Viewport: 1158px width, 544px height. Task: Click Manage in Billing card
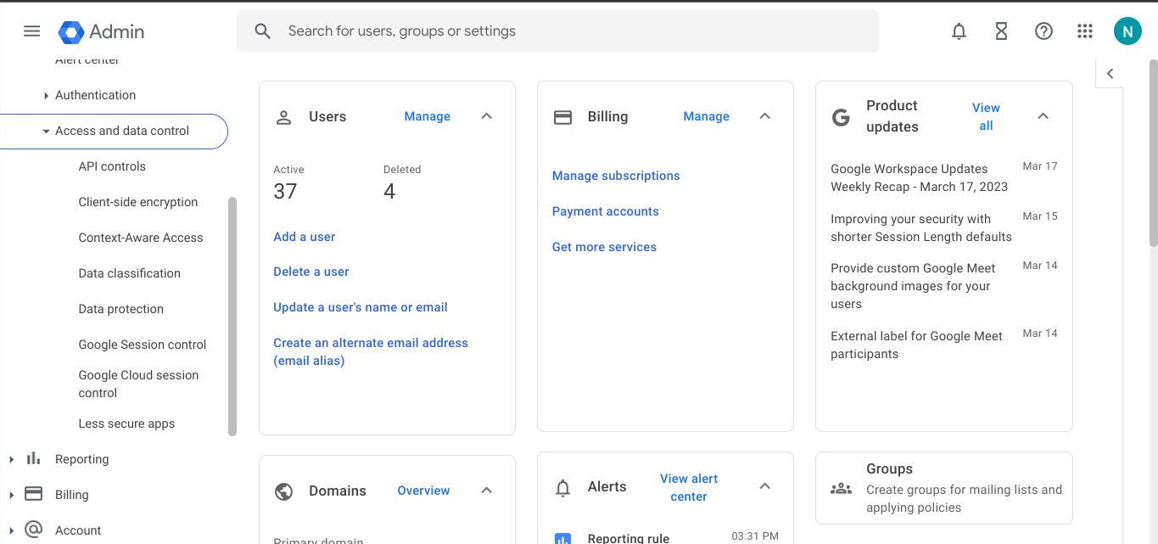click(706, 116)
